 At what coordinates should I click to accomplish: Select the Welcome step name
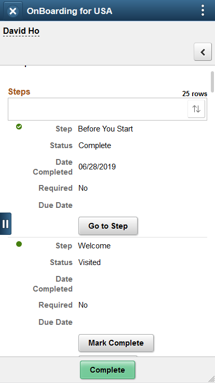[94, 246]
